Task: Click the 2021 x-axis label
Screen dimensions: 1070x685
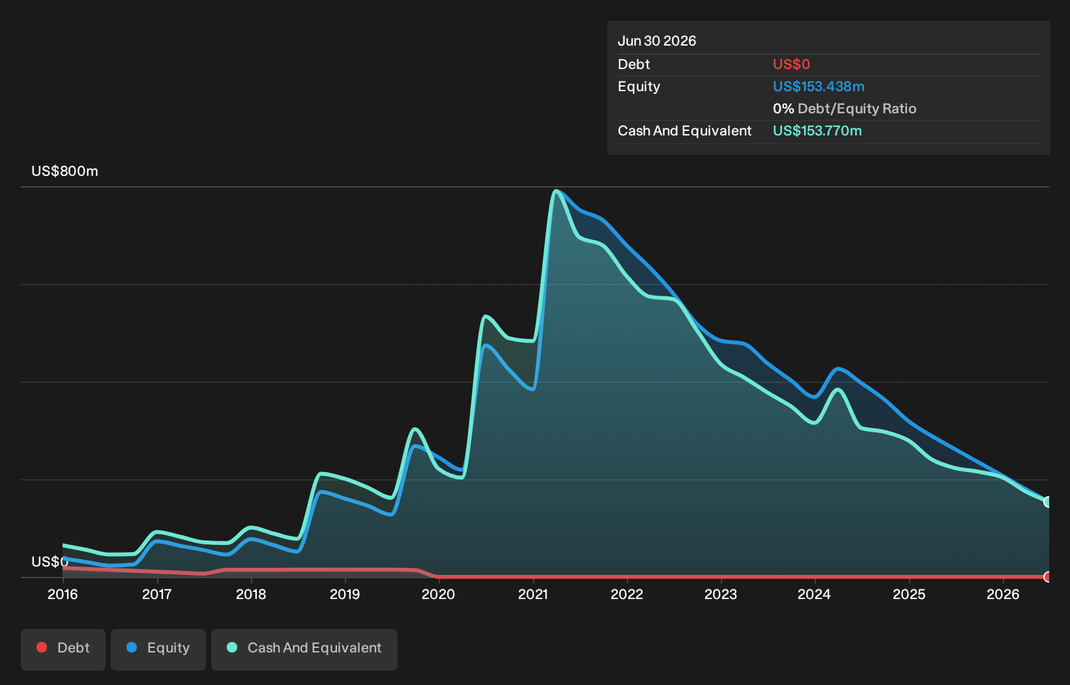Action: click(x=533, y=594)
